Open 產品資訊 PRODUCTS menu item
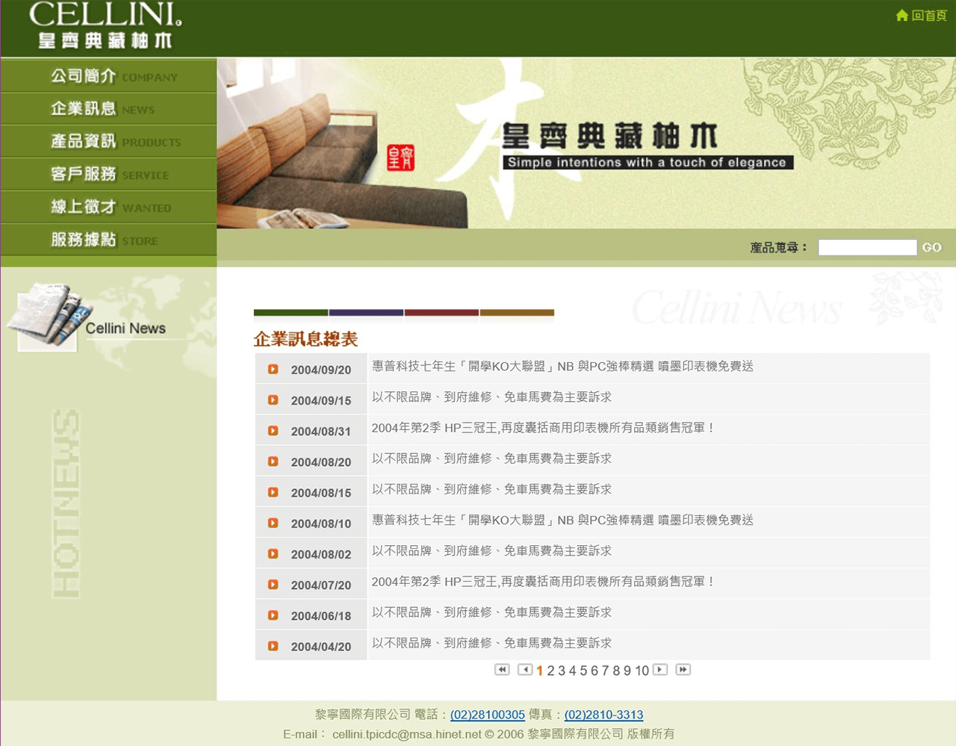 click(109, 142)
